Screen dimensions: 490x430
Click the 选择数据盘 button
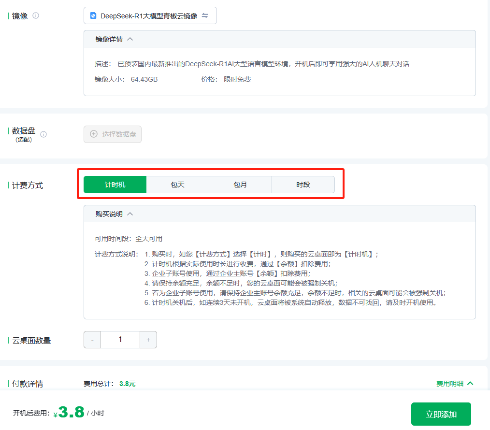[x=113, y=134]
